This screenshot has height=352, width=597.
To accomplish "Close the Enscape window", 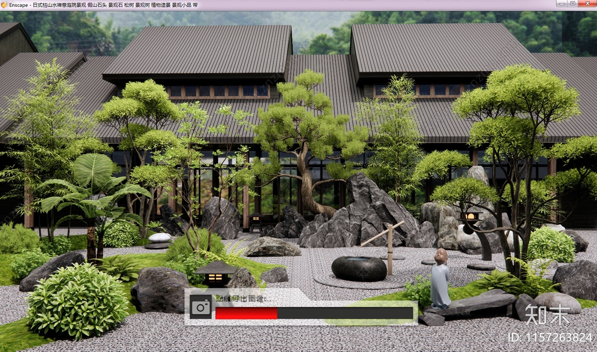I will tap(587, 4).
